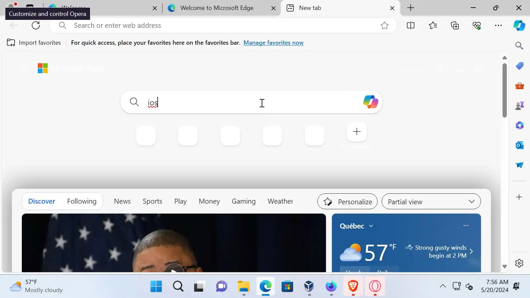Open the News category
The width and height of the screenshot is (530, 298).
coord(122,201)
